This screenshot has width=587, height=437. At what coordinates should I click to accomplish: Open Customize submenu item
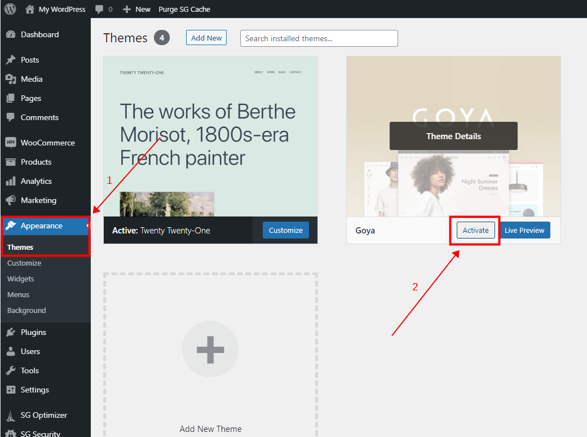click(x=24, y=263)
